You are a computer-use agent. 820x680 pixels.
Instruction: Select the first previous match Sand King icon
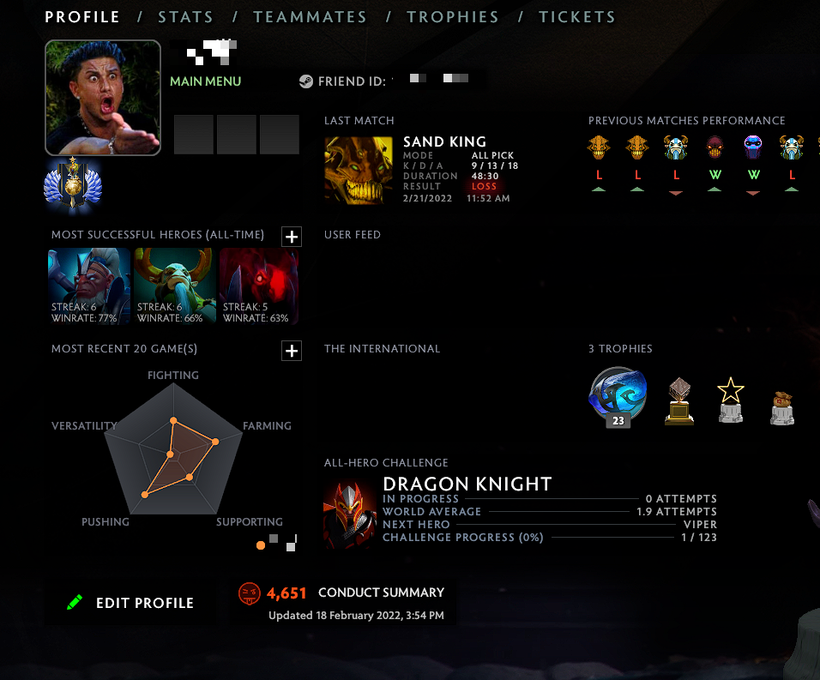coord(599,147)
